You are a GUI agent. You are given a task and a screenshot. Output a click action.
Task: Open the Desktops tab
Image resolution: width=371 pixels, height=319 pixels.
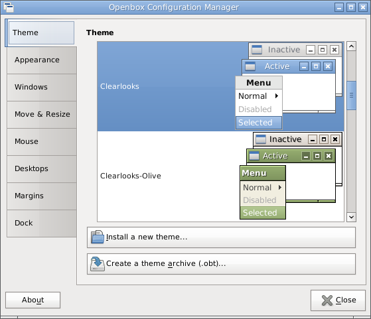tap(42, 169)
